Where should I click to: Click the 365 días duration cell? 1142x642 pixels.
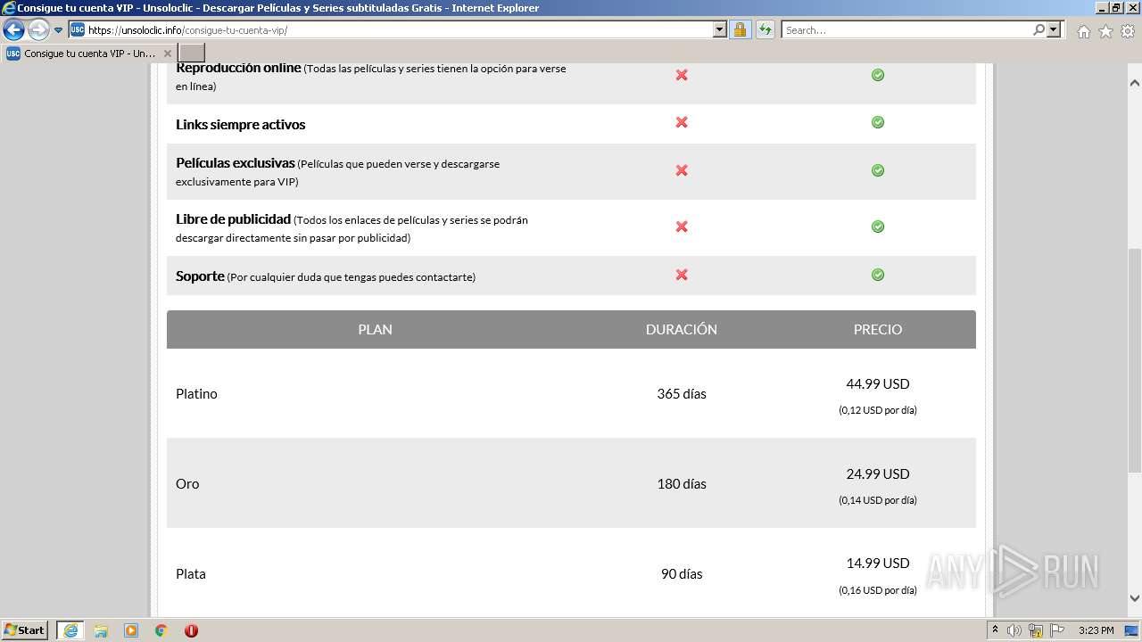(682, 393)
